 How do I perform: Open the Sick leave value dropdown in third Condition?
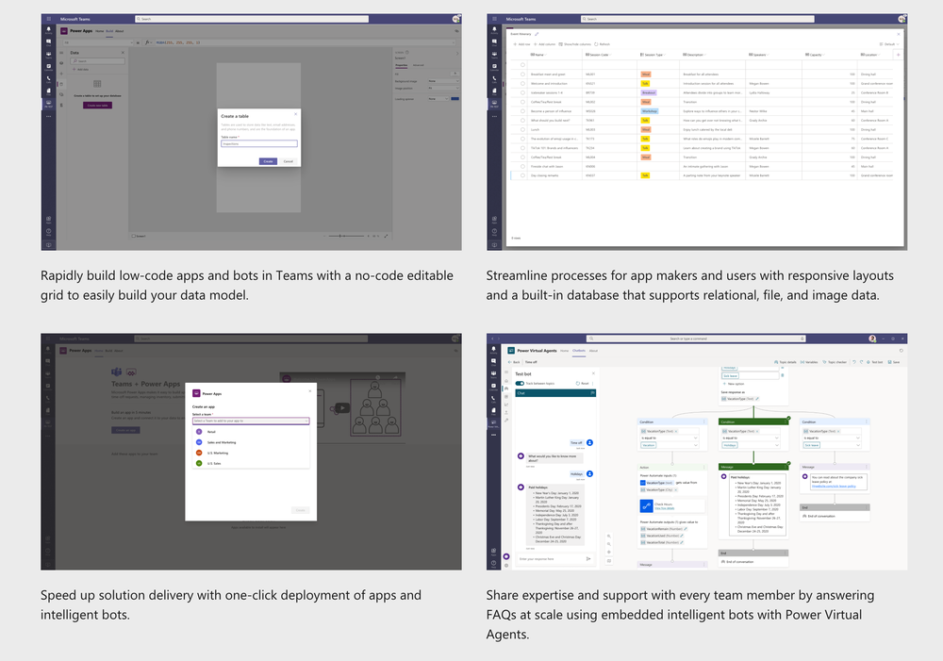(x=832, y=445)
